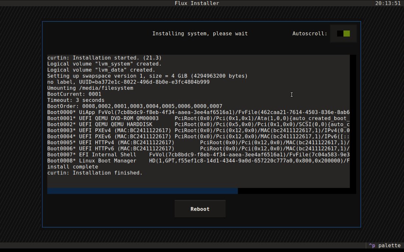Click the Boot0007 EFI Internal Shell line

click(x=199, y=155)
